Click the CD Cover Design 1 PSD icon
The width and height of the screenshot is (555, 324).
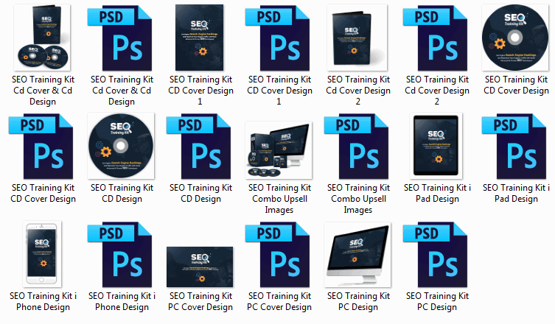277,38
